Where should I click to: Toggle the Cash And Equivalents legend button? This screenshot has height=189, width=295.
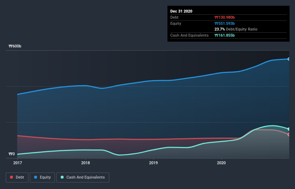pyautogui.click(x=83, y=178)
